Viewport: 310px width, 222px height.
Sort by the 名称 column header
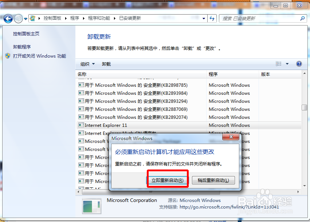coord(141,74)
